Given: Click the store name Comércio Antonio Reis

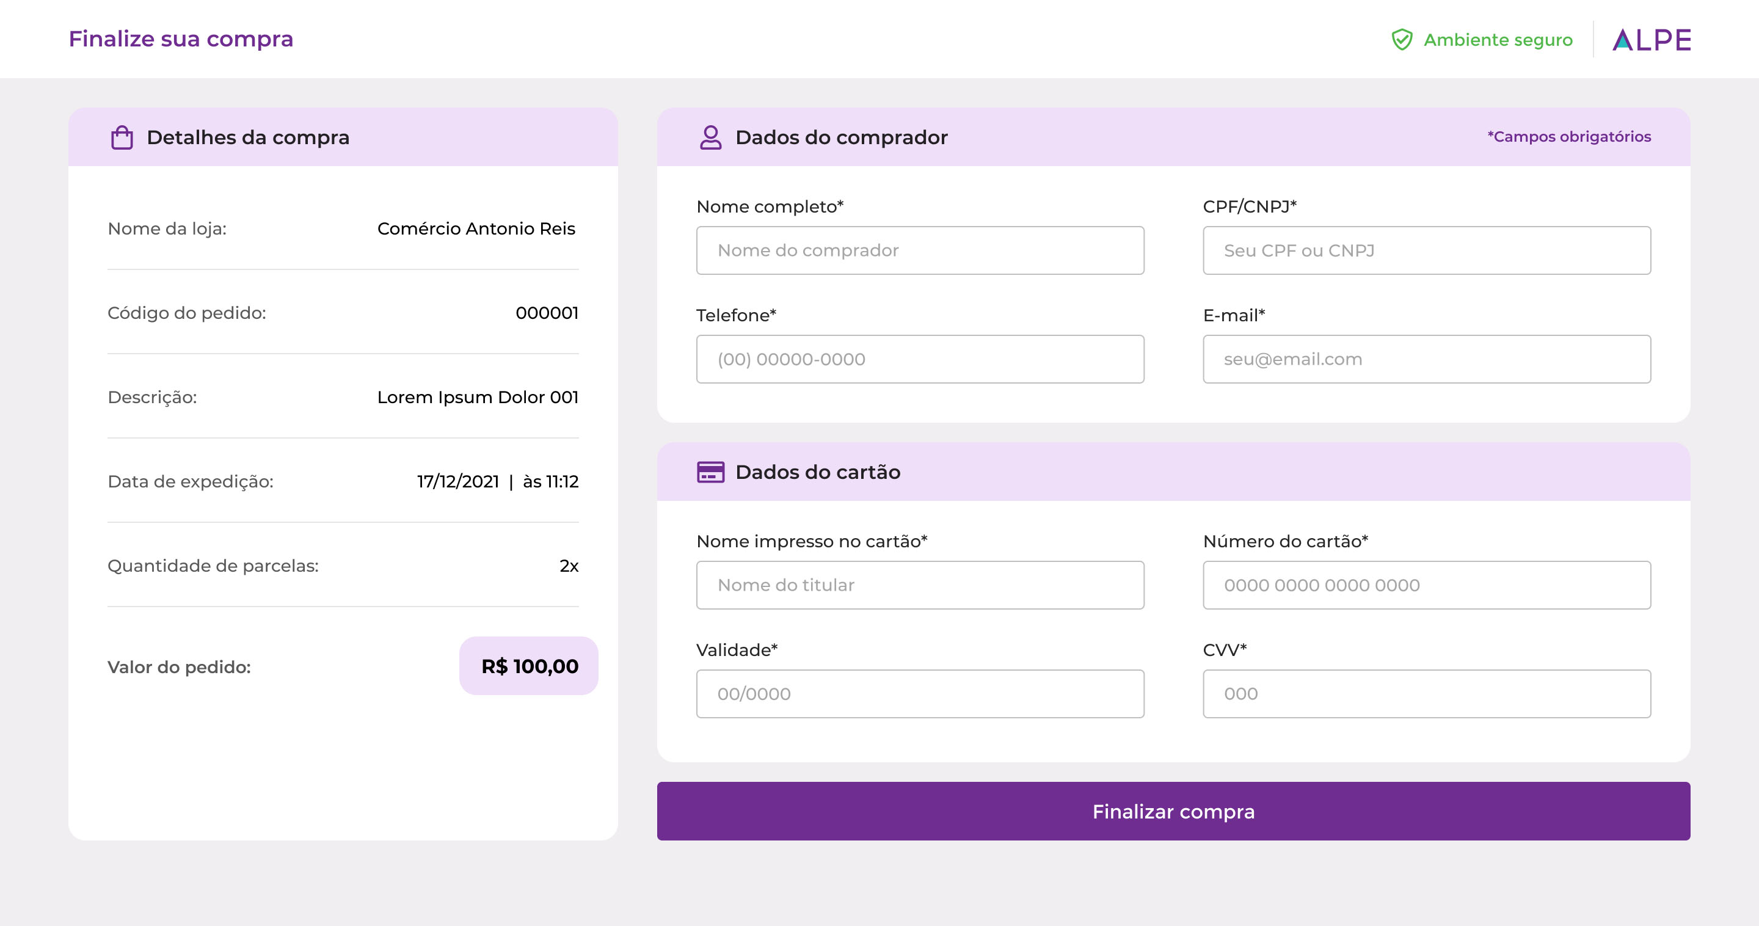Looking at the screenshot, I should (x=476, y=229).
